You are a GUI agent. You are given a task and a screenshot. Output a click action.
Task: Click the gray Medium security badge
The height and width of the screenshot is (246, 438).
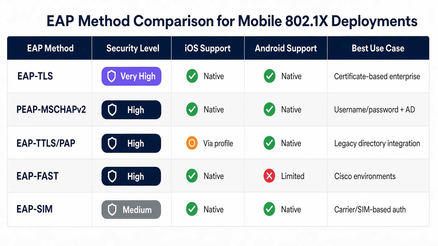pos(131,210)
